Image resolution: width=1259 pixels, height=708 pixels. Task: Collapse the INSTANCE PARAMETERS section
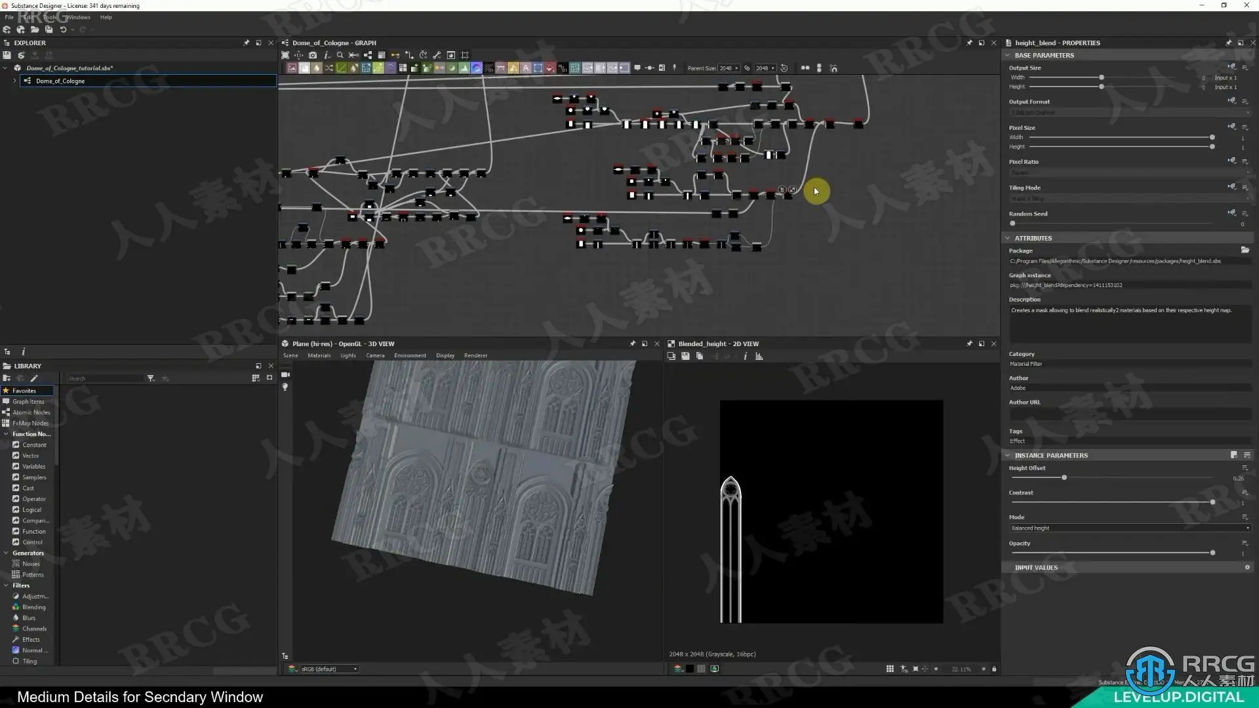(1008, 455)
